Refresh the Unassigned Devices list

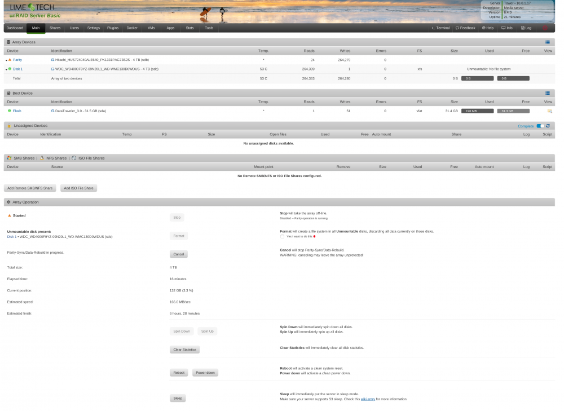click(x=548, y=126)
